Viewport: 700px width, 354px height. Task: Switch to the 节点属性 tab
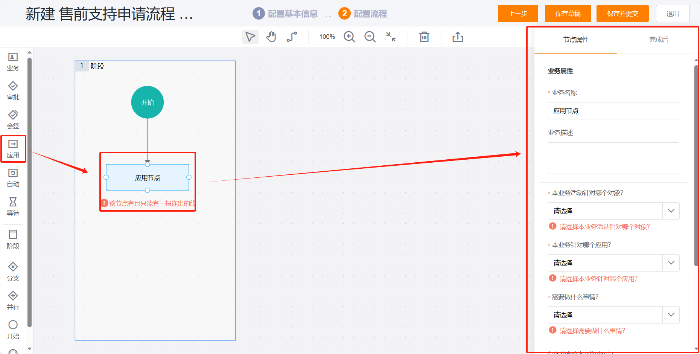click(576, 40)
